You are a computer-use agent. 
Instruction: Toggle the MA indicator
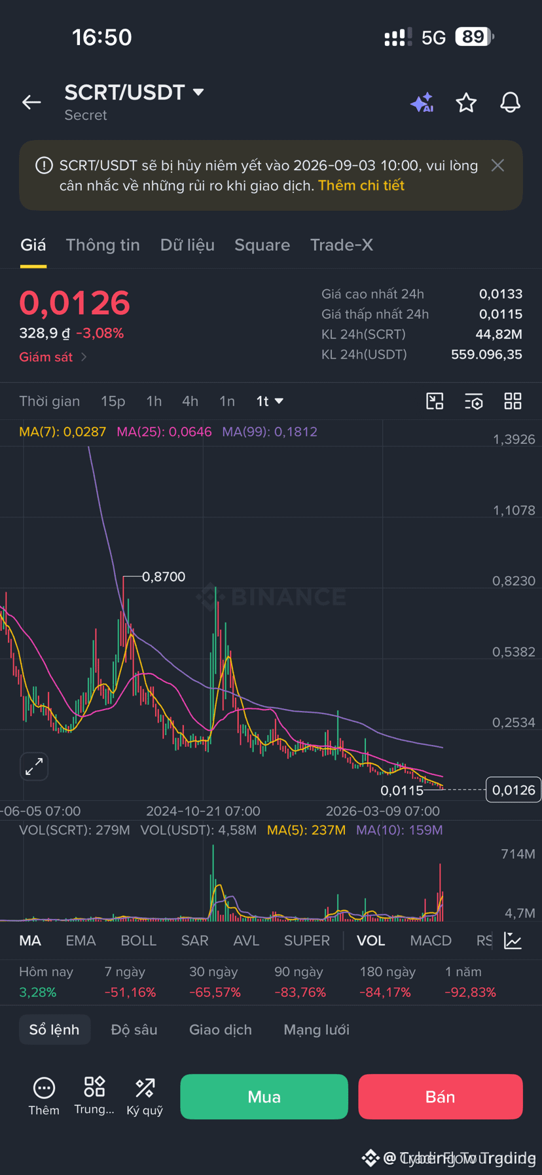[30, 941]
